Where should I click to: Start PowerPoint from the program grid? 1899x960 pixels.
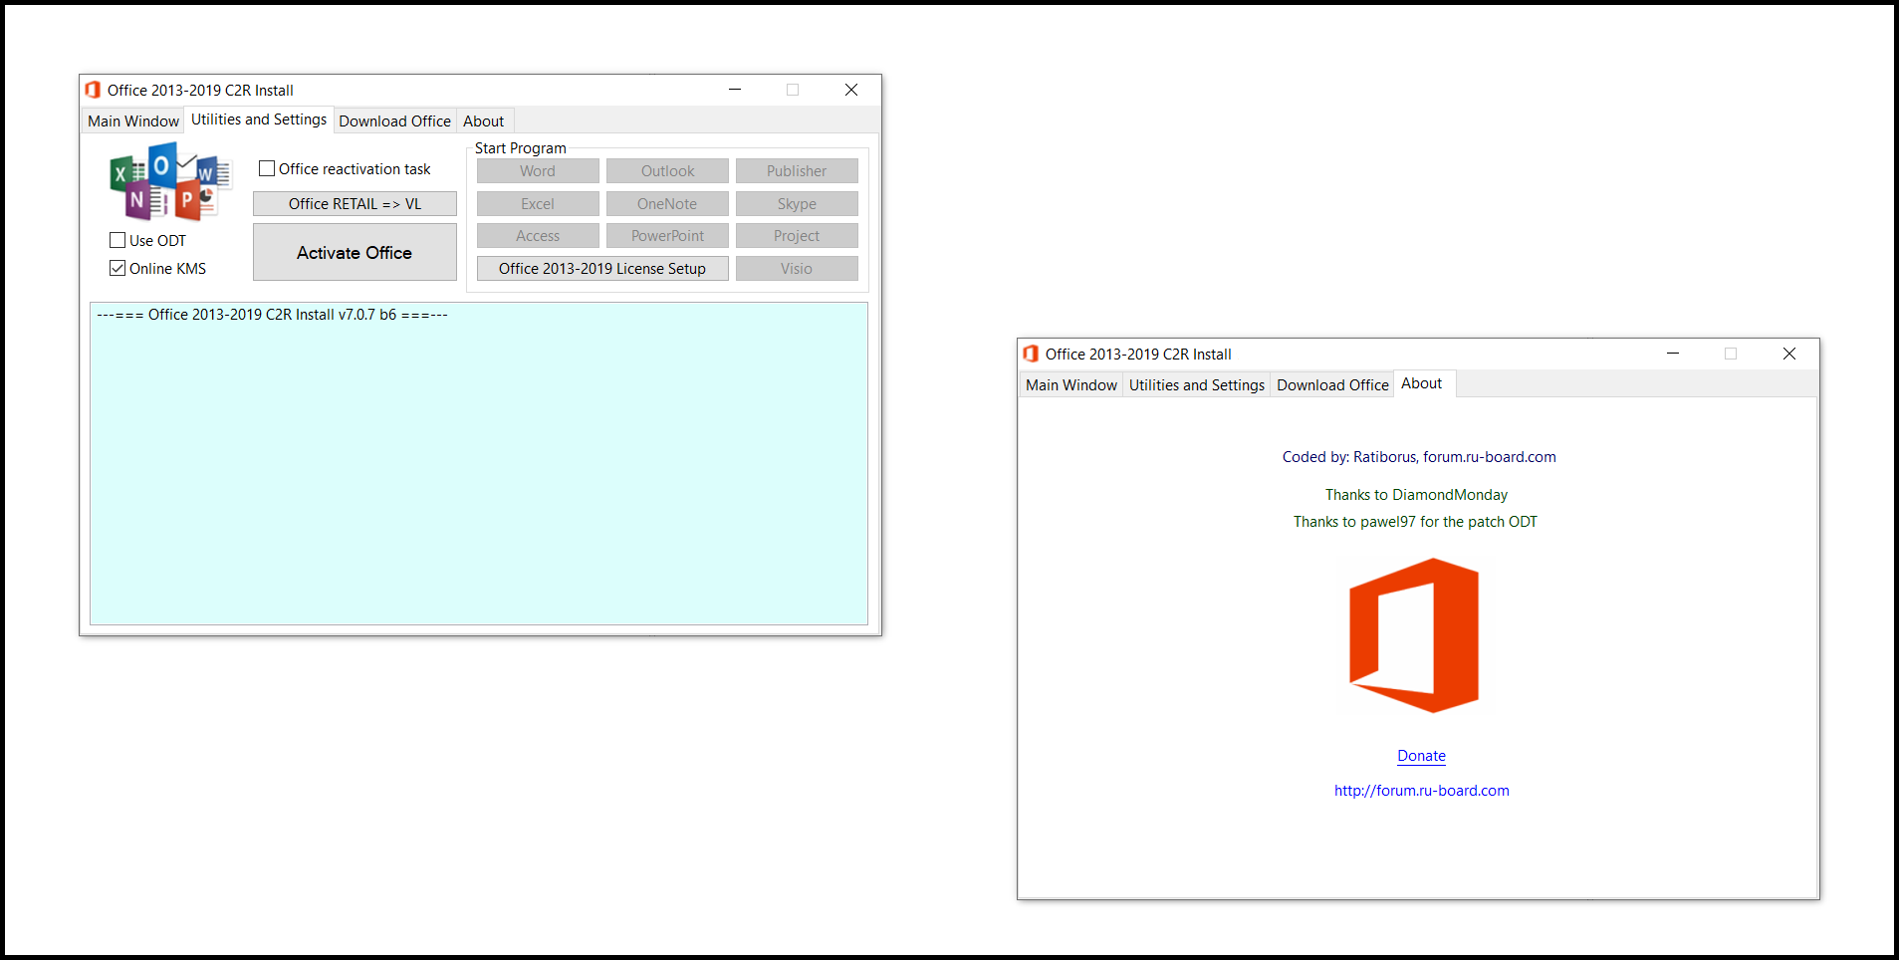click(x=667, y=235)
